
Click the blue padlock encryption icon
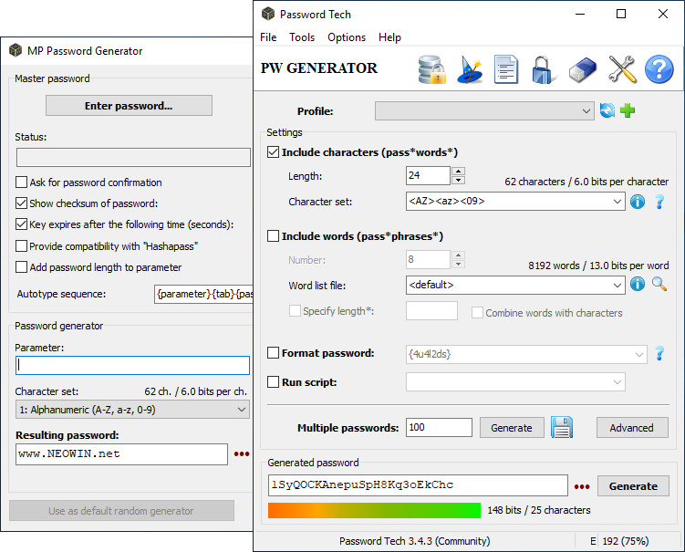544,69
